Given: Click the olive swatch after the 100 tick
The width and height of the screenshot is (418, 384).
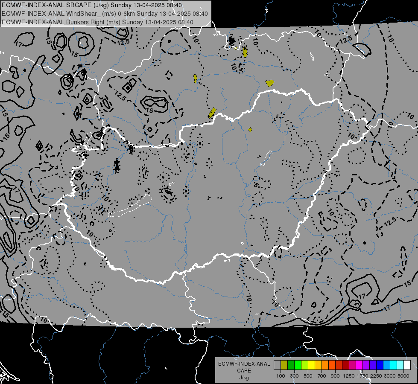Looking at the screenshot, I should (x=284, y=365).
